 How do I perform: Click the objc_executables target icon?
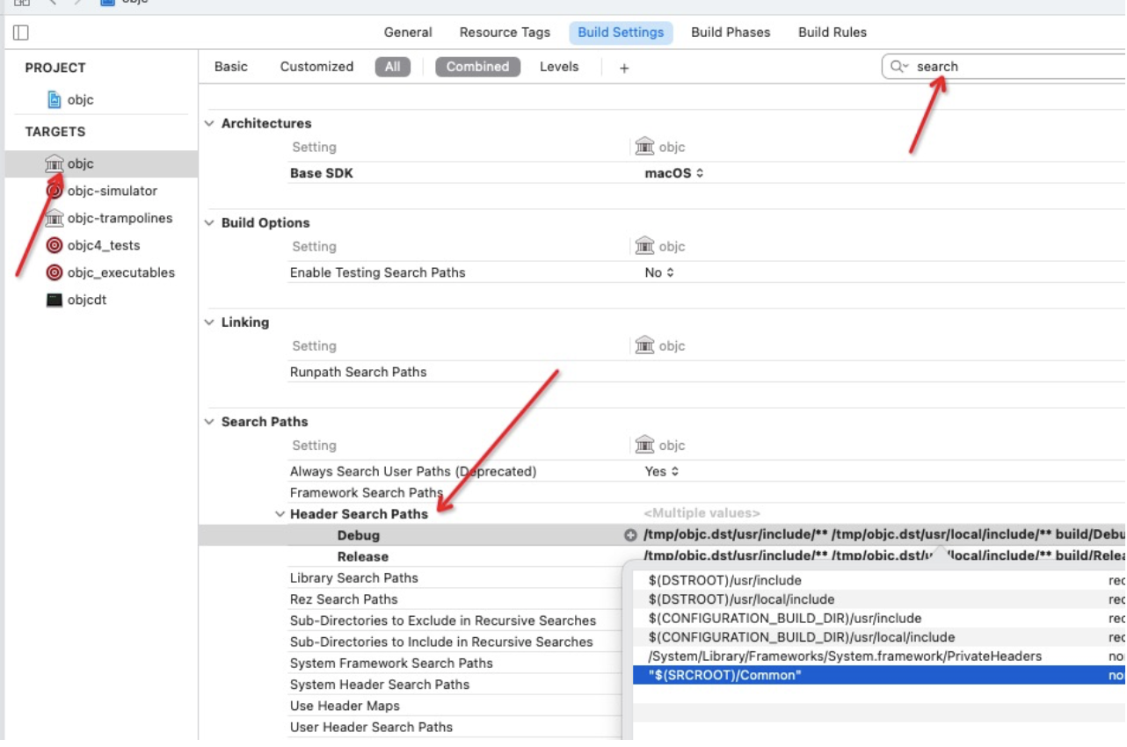pos(55,272)
